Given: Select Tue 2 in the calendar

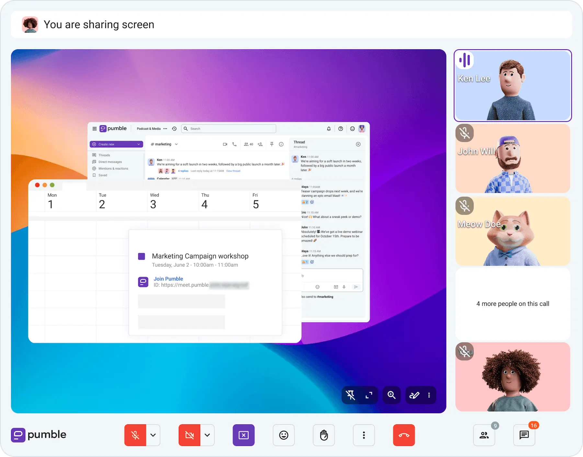Looking at the screenshot, I should tap(102, 201).
